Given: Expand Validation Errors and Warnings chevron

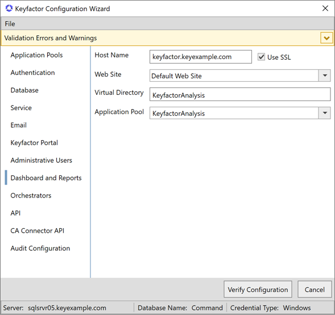Looking at the screenshot, I should 326,38.
